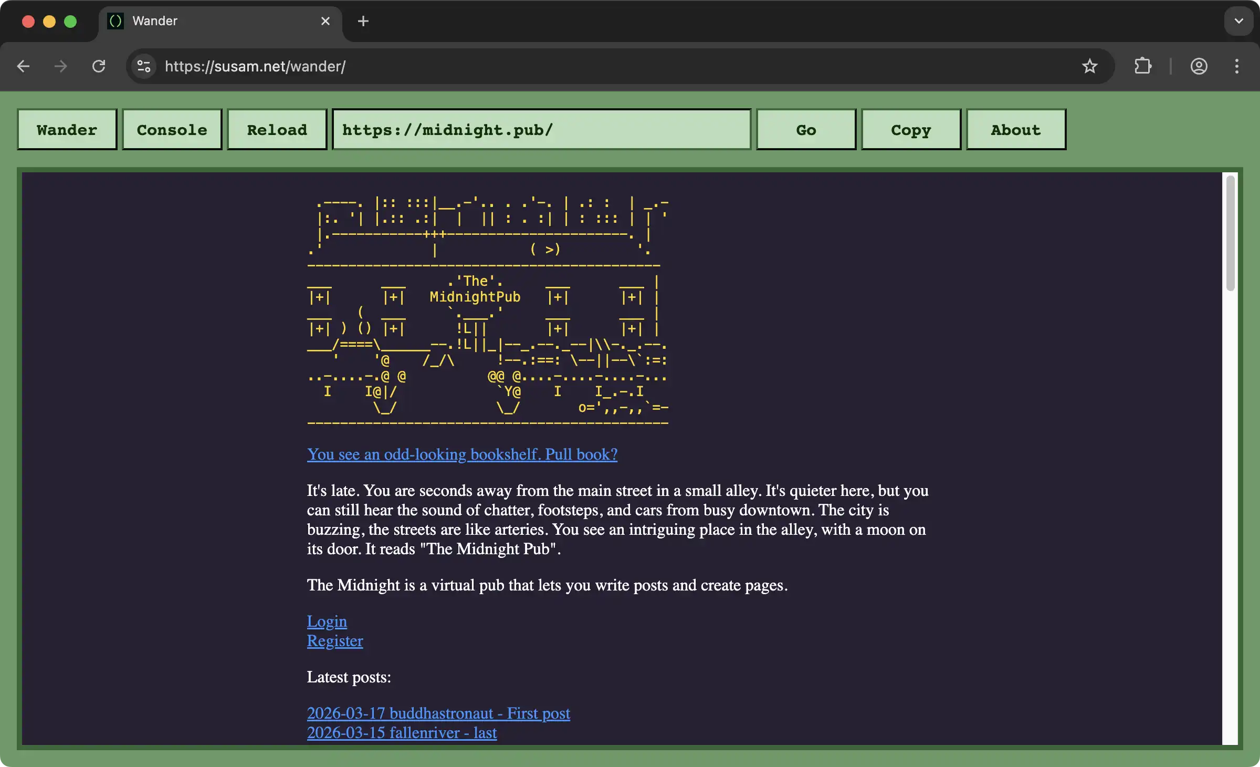Screen dimensions: 1260x767
Task: Open the Extensions puzzle icon
Action: (x=1143, y=66)
